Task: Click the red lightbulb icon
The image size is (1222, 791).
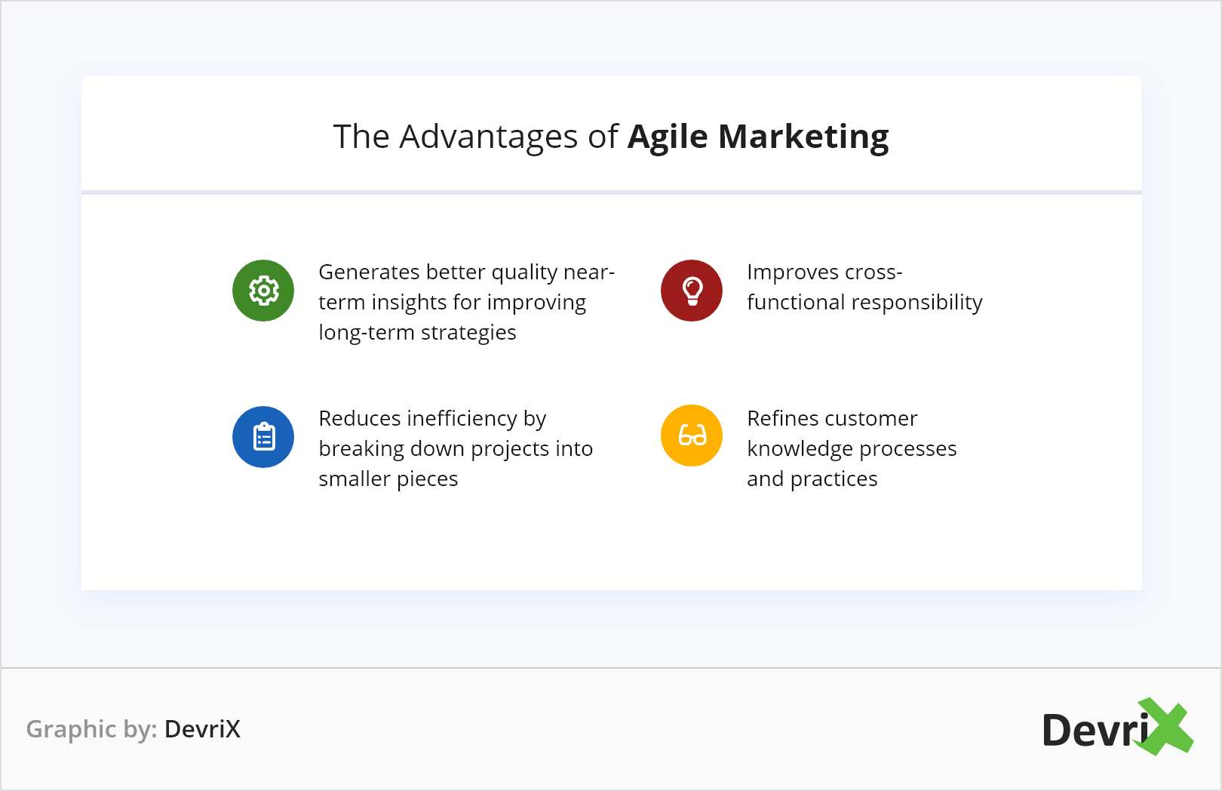Action: click(x=692, y=291)
